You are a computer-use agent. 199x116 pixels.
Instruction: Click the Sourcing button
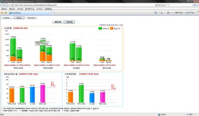click(31, 18)
